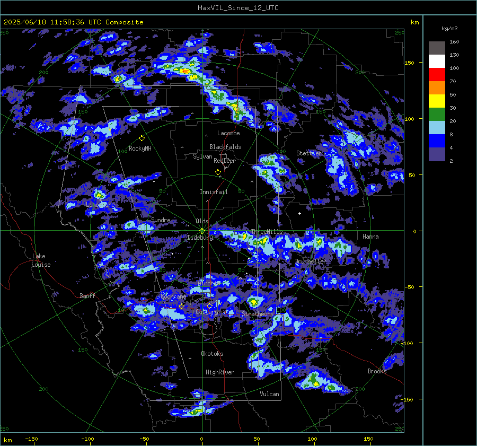Screen dimensions: 477x446
Task: Click the Banff city label
Action: (87, 295)
